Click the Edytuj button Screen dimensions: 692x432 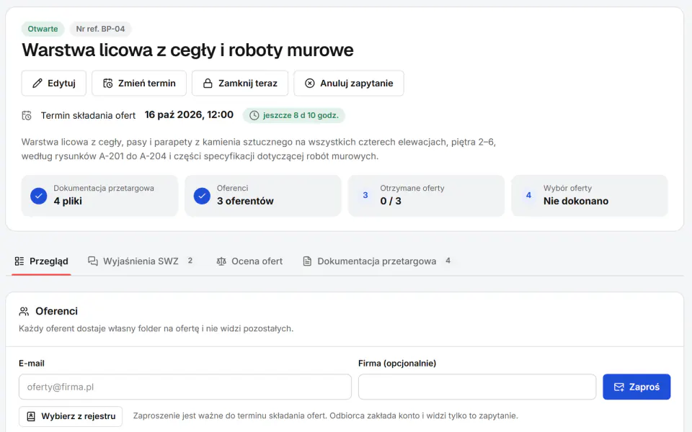click(54, 84)
